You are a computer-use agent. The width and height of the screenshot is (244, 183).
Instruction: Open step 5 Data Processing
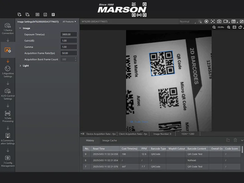click(8, 117)
